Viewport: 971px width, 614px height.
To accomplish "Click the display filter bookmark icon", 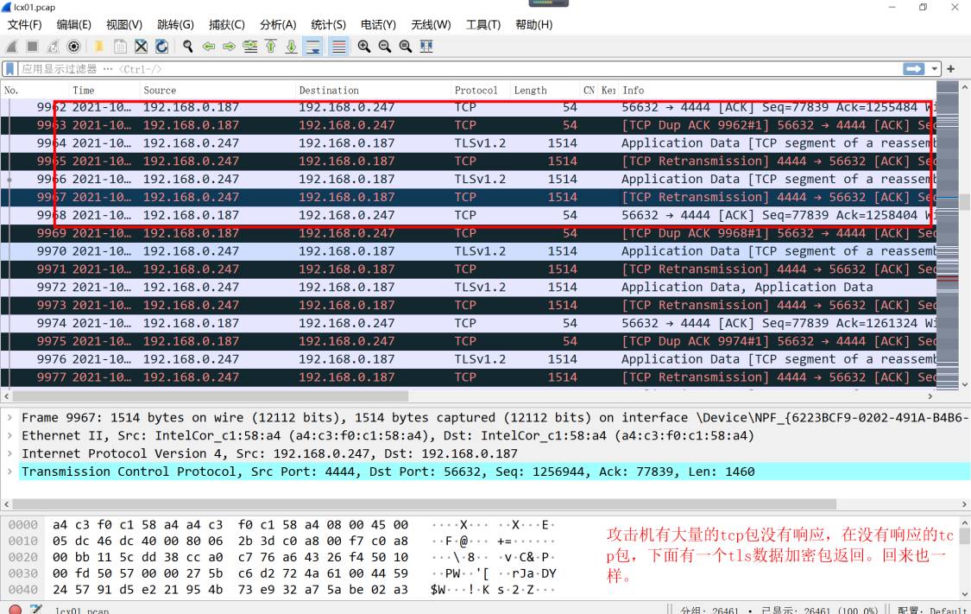I will coord(10,68).
